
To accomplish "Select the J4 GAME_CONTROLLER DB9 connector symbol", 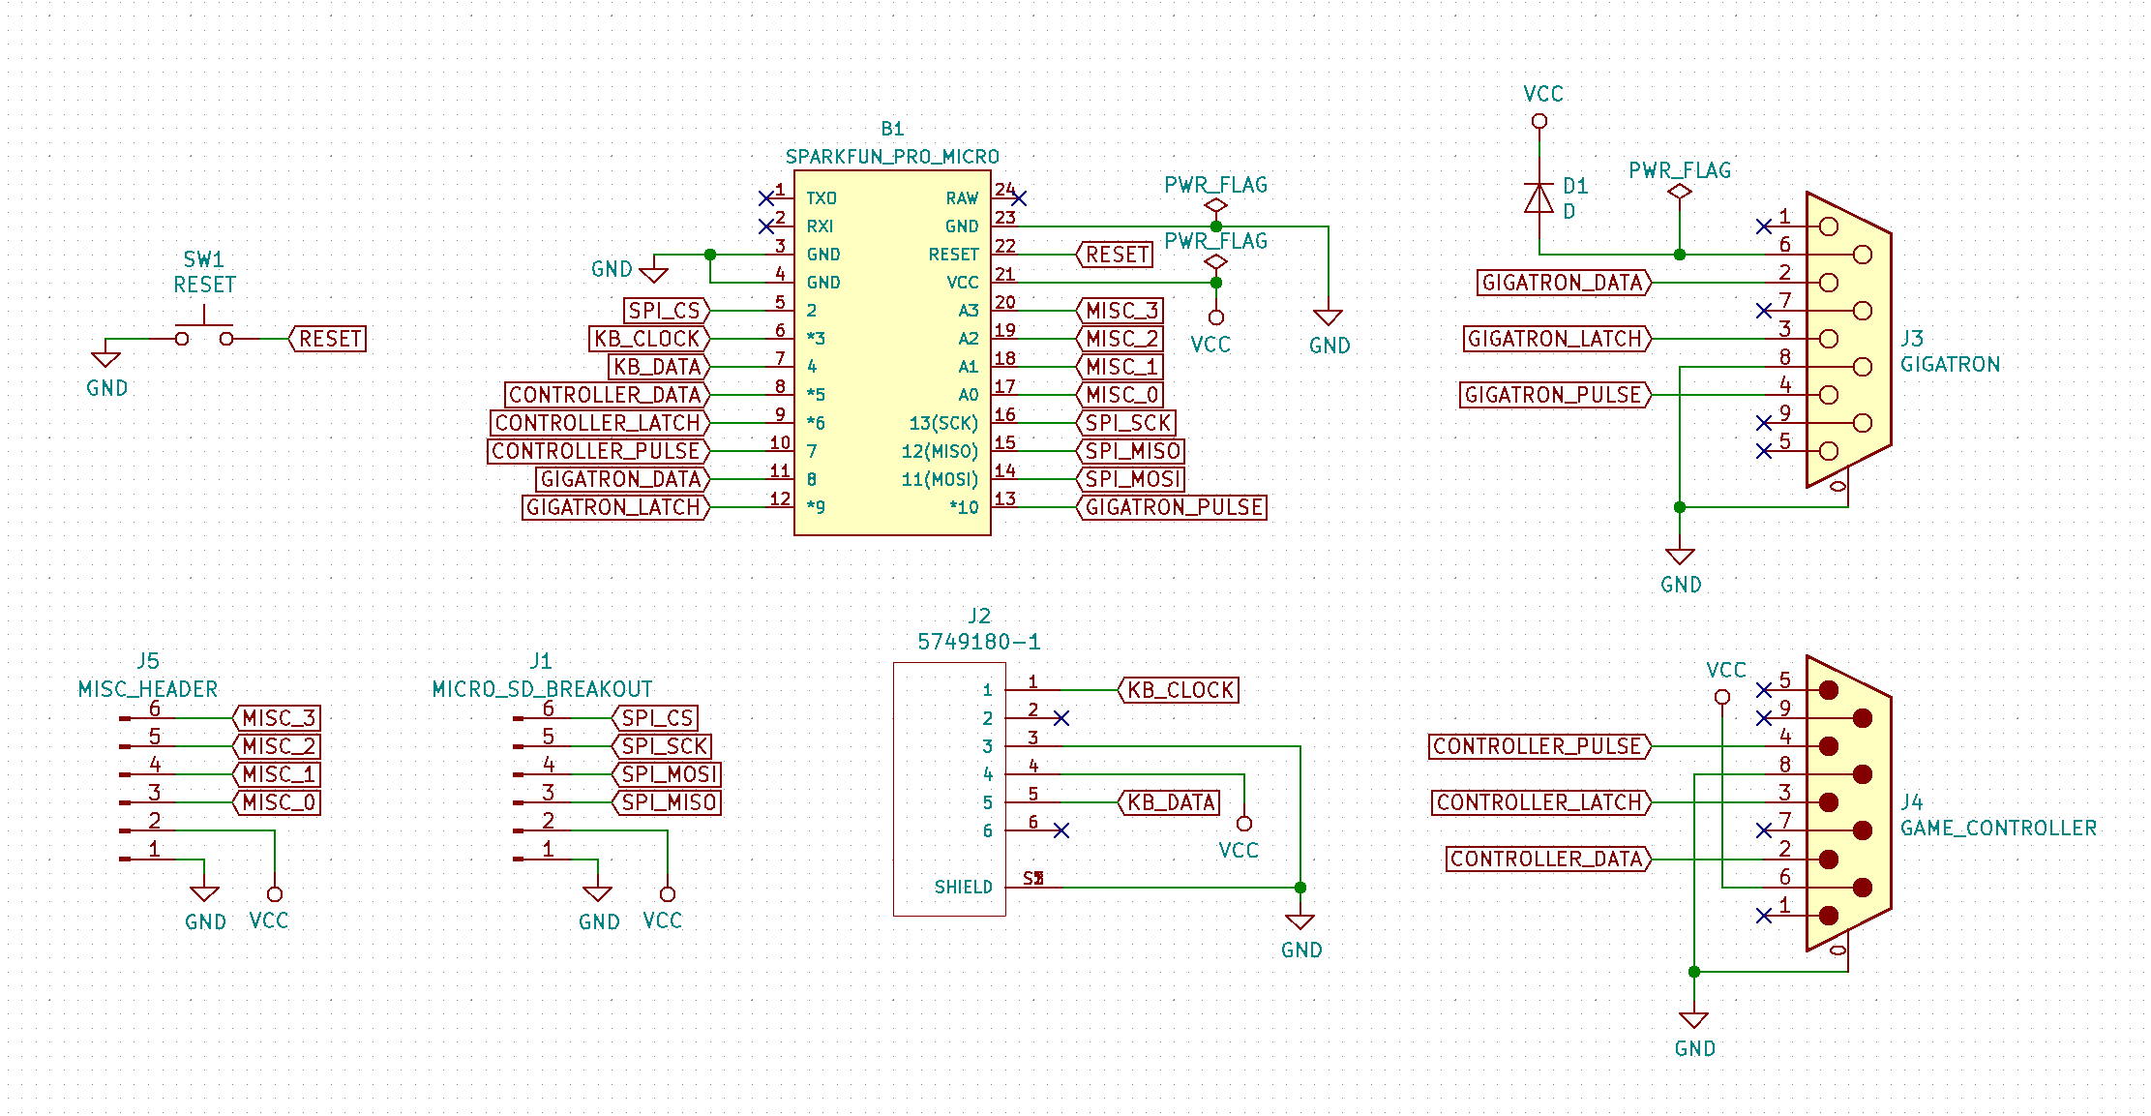I will pos(1848,803).
